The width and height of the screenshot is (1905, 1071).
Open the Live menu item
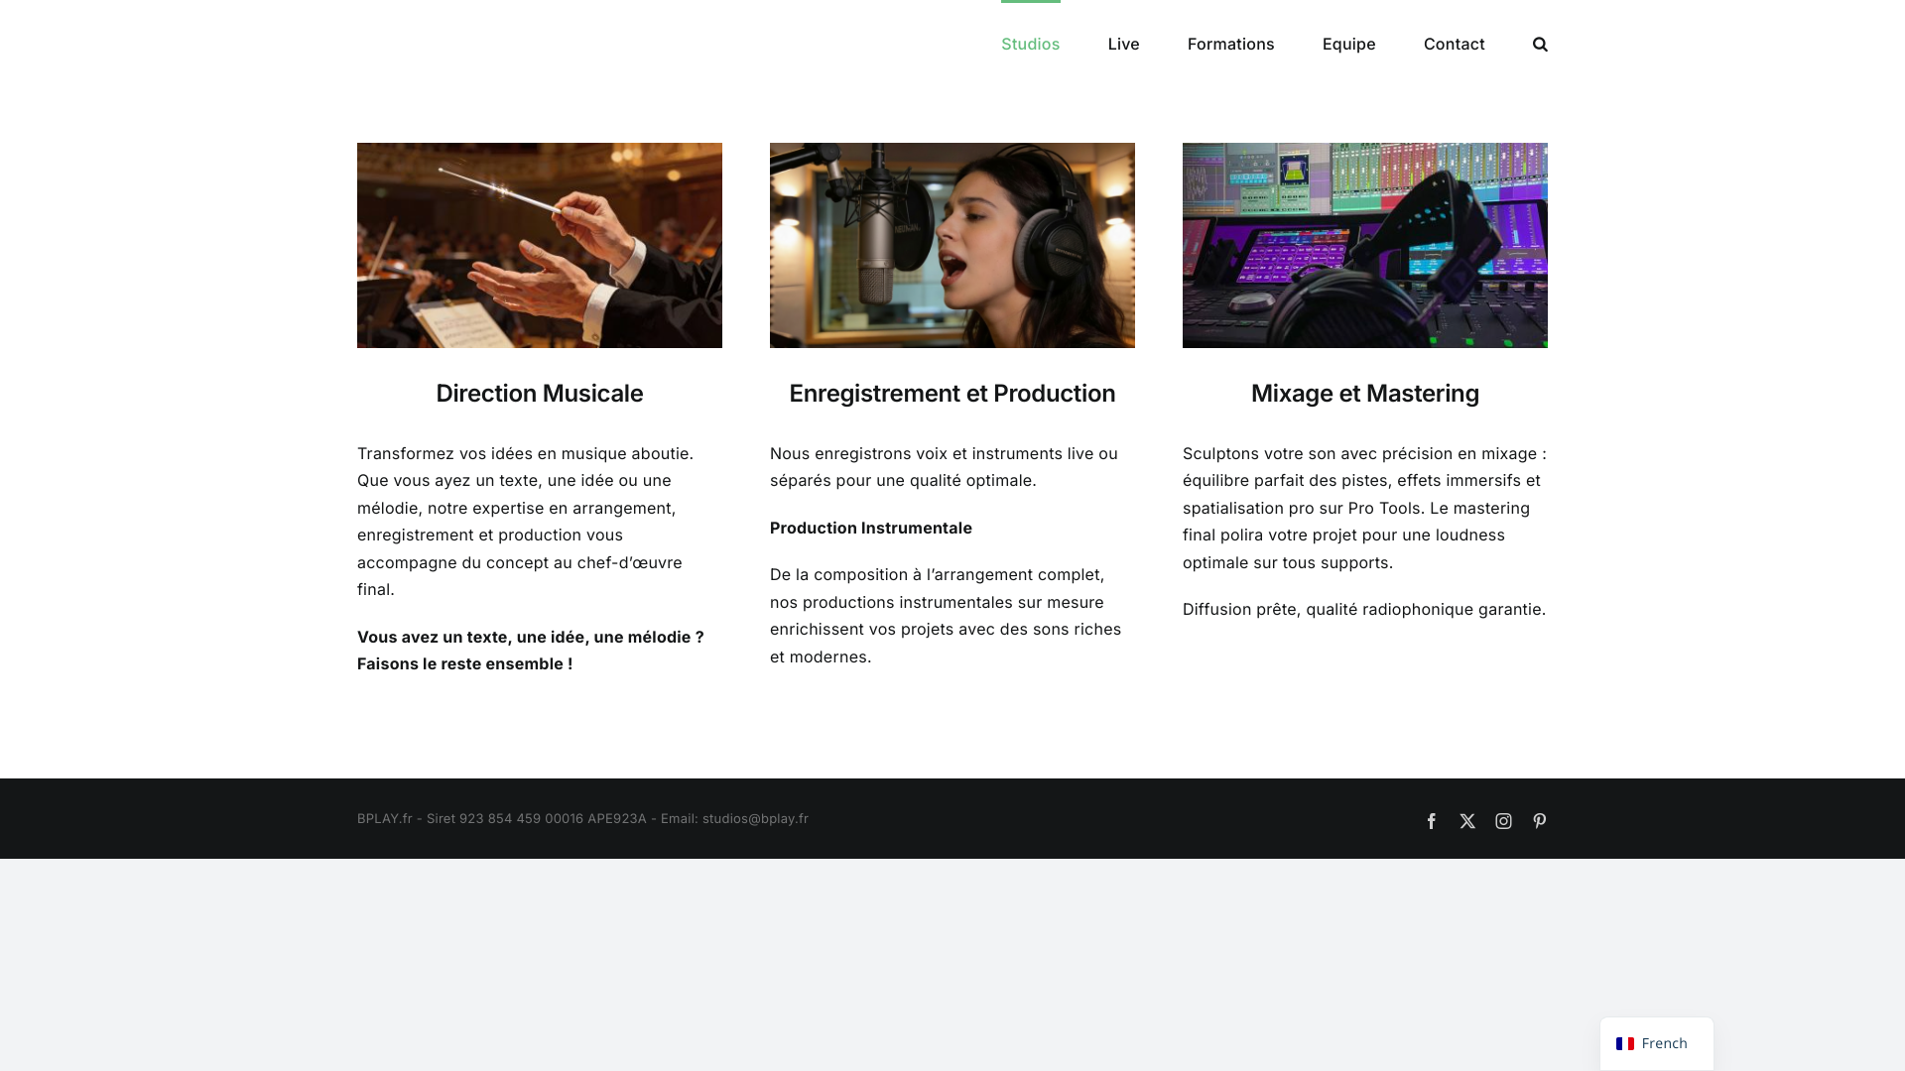click(1123, 44)
